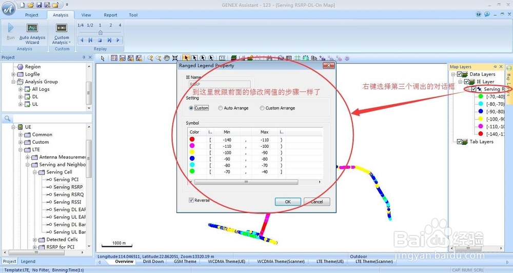Click the Min cell showing -100

[x=227, y=152]
